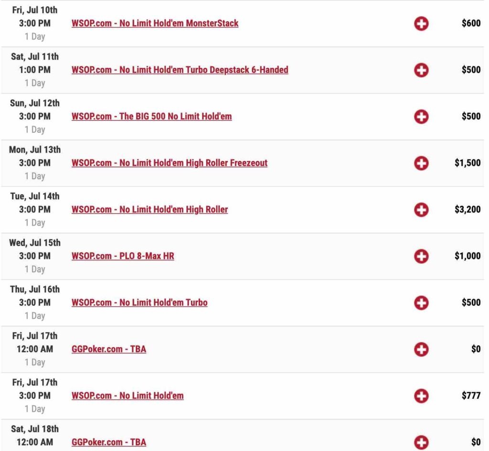Expand The BIG 500 row plus icon
Screen dimensions: 489x451
421,117
